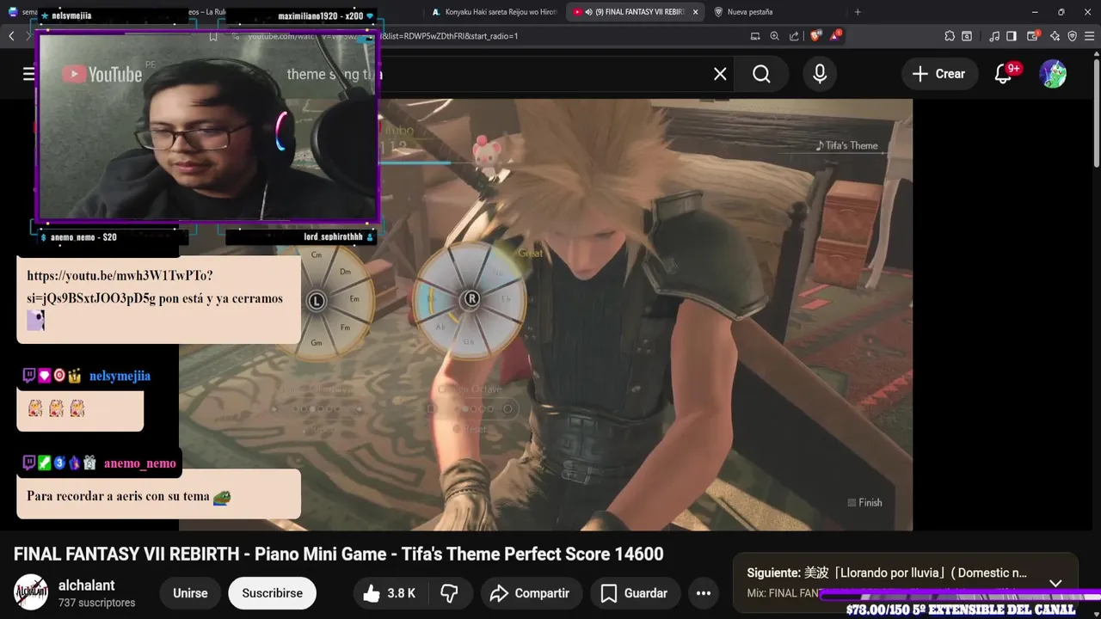Click the Suscribirse button
The height and width of the screenshot is (619, 1101).
pyautogui.click(x=272, y=593)
